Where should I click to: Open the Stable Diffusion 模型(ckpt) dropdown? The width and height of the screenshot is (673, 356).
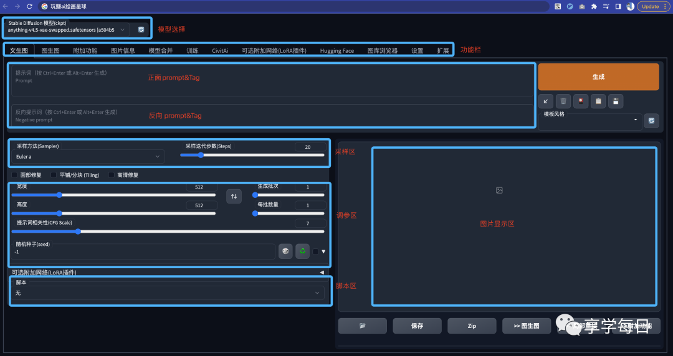[x=67, y=30]
